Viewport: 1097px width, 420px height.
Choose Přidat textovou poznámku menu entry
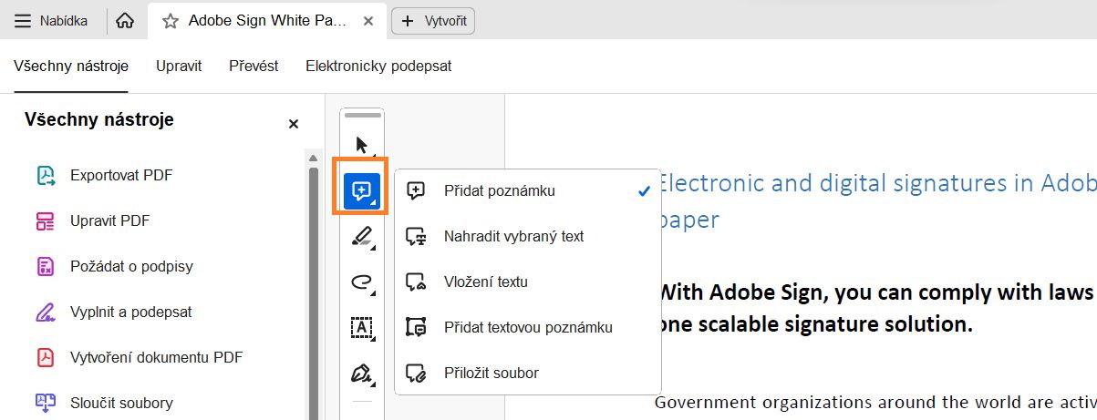[x=529, y=327]
